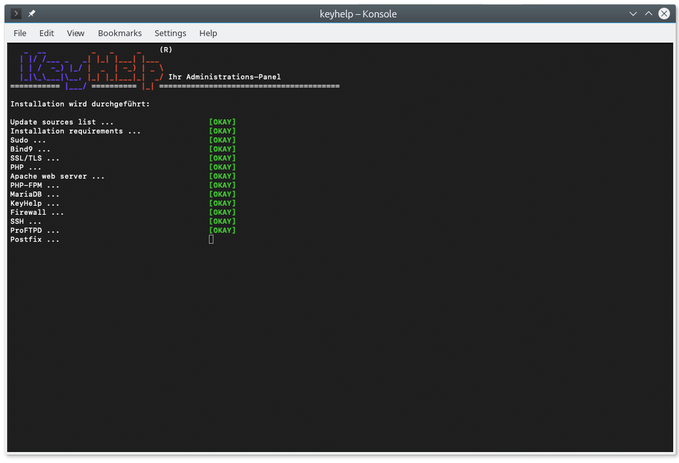This screenshot has width=679, height=463.
Task: Click the [OKAY] status for Sudo
Action: (x=222, y=141)
